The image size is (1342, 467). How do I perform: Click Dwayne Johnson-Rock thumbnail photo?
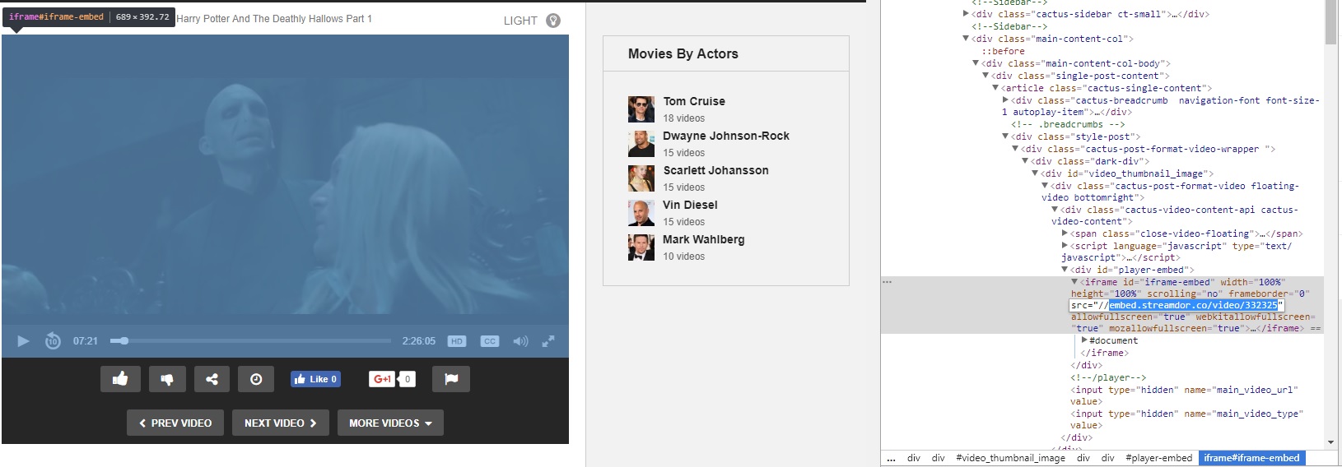(641, 144)
